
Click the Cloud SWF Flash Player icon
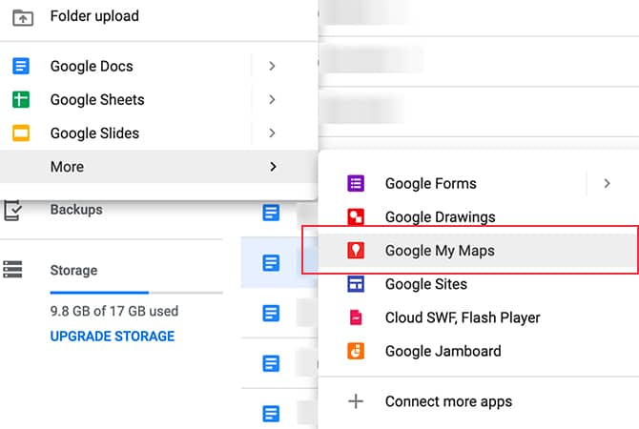(x=356, y=317)
